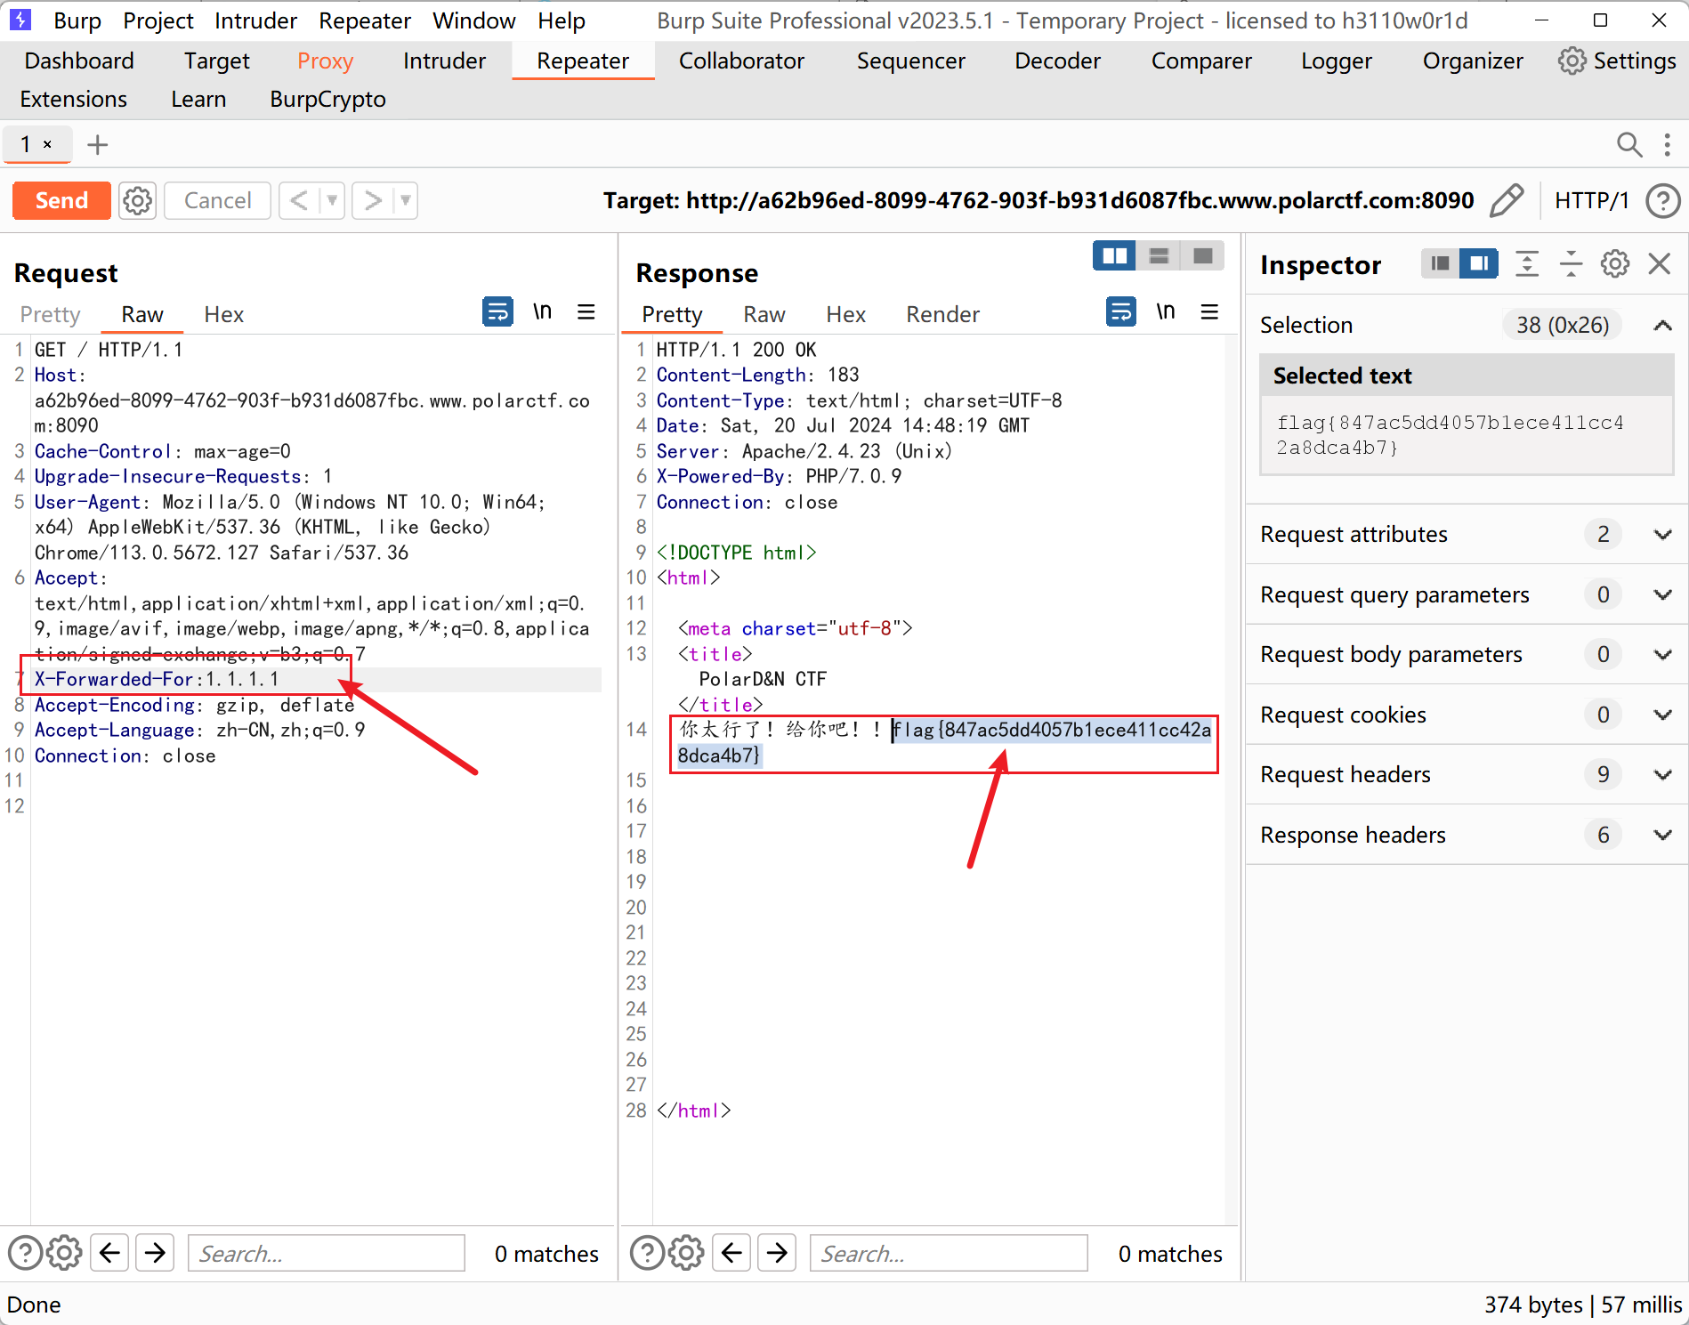Image resolution: width=1689 pixels, height=1325 pixels.
Task: Switch Request view to Hex tab
Action: [223, 314]
